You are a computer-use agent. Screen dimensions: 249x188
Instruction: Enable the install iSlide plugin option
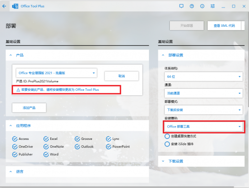tap(167, 144)
